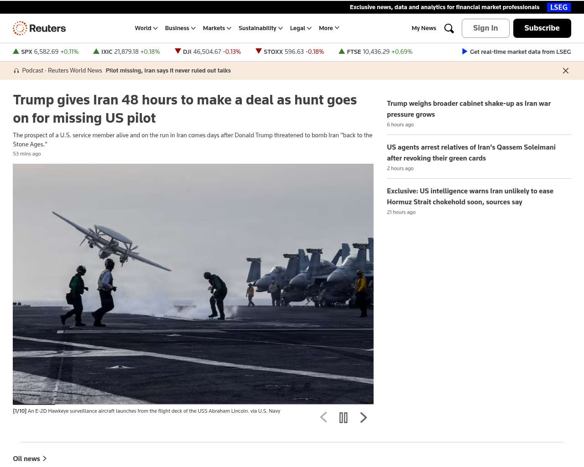Click the LSEG badge in top banner
This screenshot has height=467, width=584.
click(x=558, y=7)
